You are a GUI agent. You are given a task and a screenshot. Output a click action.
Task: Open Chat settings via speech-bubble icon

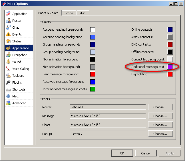[8, 28]
